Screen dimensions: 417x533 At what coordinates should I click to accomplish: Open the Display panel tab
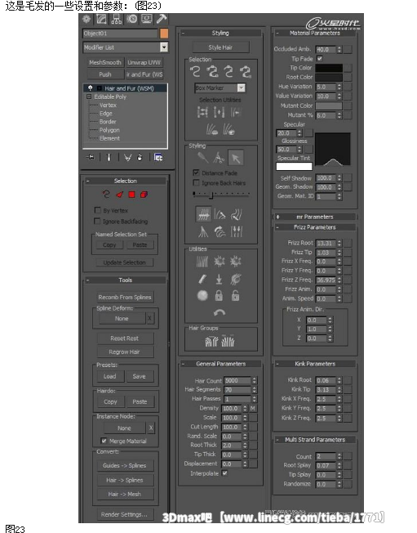(147, 19)
